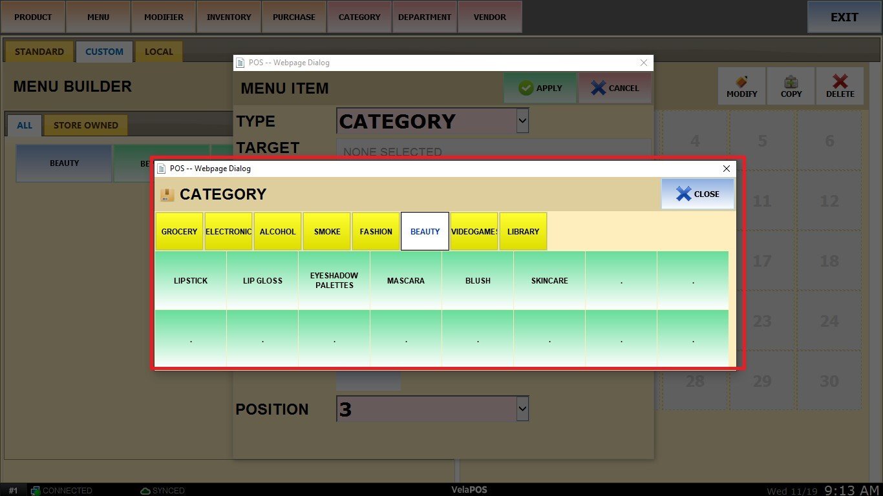Click the Connected status icon in taskbar

pyautogui.click(x=36, y=491)
